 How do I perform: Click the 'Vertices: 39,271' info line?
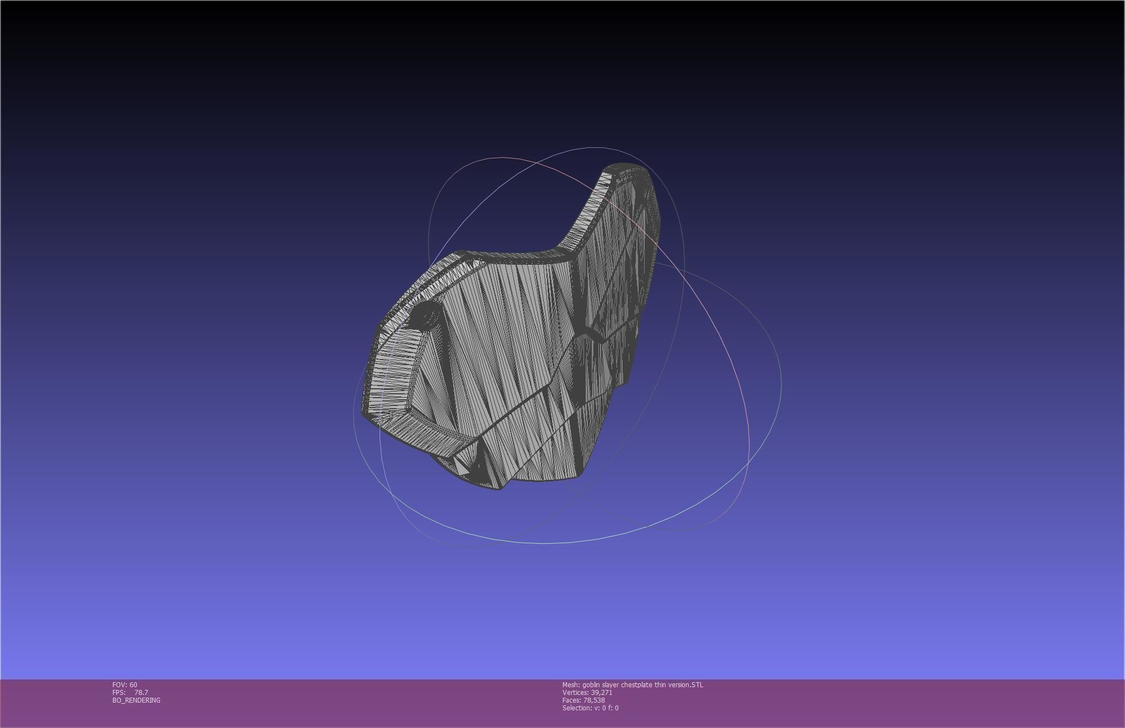click(587, 692)
